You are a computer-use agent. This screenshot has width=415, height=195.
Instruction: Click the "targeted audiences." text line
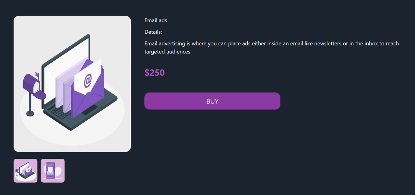point(168,52)
